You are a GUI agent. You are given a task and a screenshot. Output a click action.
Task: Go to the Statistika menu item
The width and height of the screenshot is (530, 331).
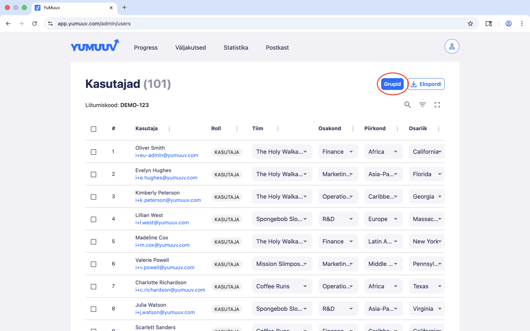click(236, 48)
